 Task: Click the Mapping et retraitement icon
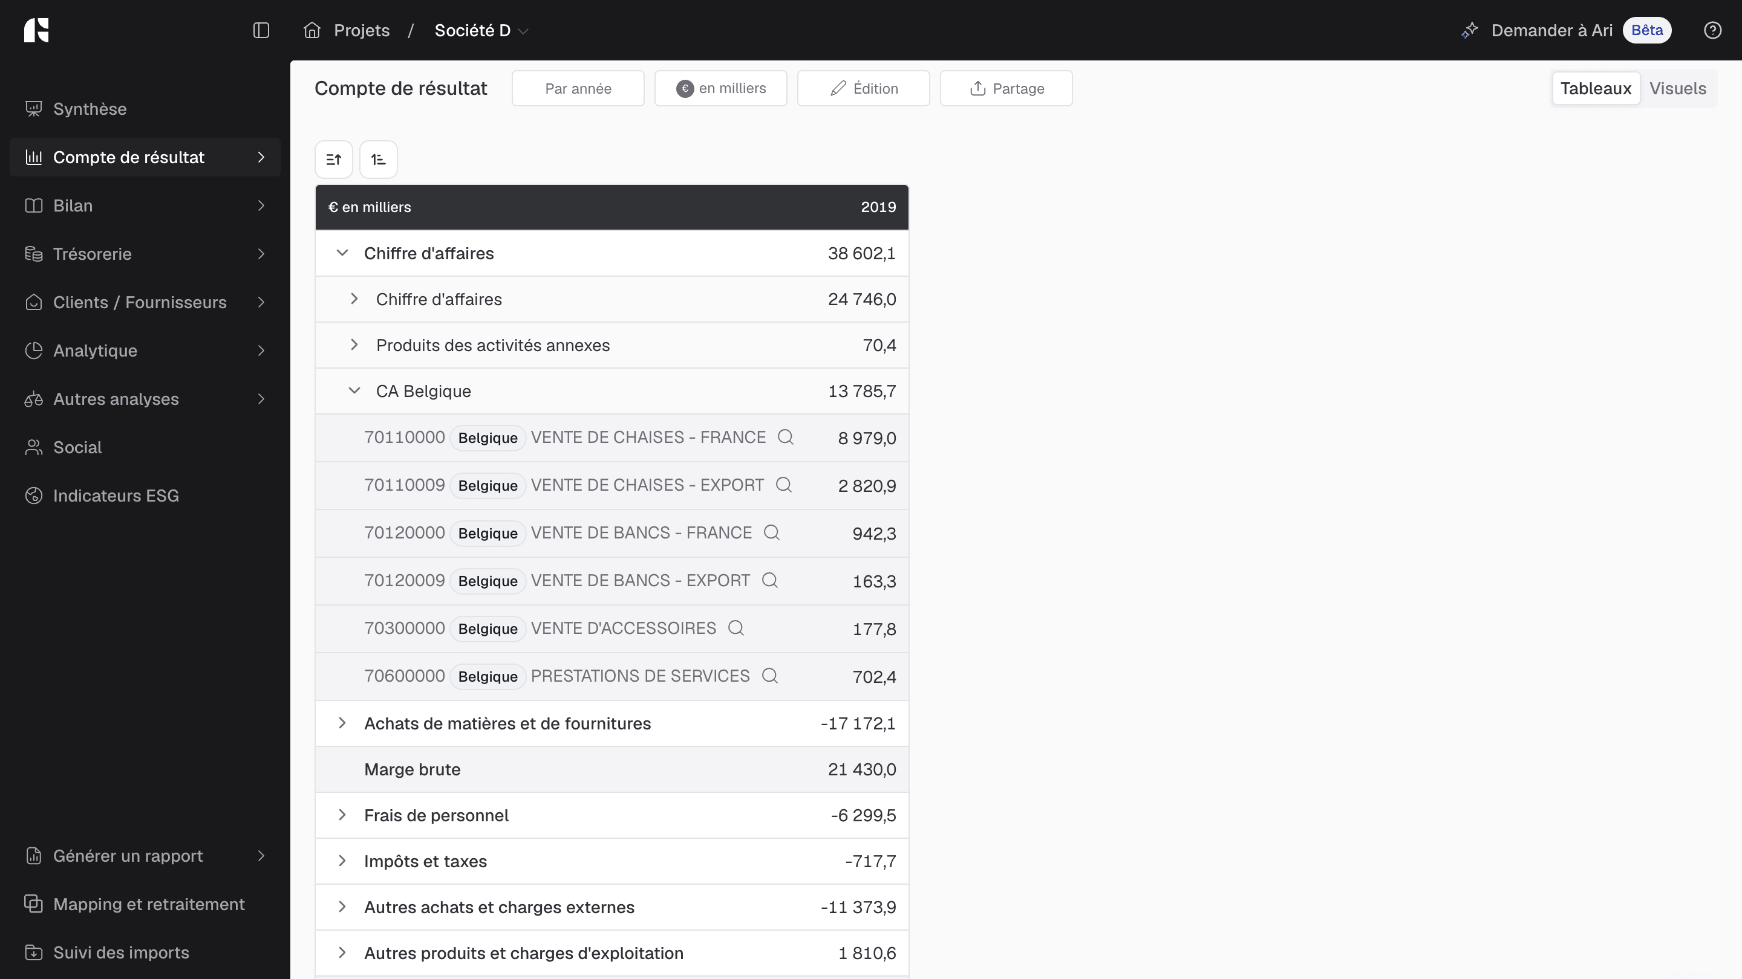[x=34, y=904]
